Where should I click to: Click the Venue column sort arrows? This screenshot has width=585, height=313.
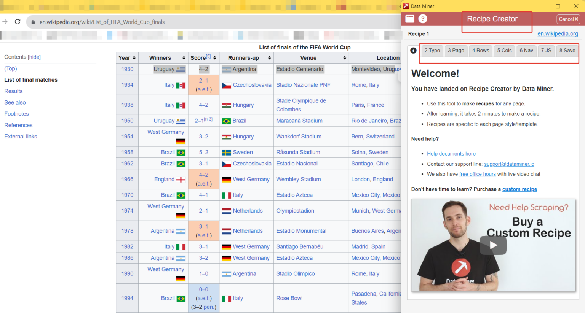[x=344, y=57]
